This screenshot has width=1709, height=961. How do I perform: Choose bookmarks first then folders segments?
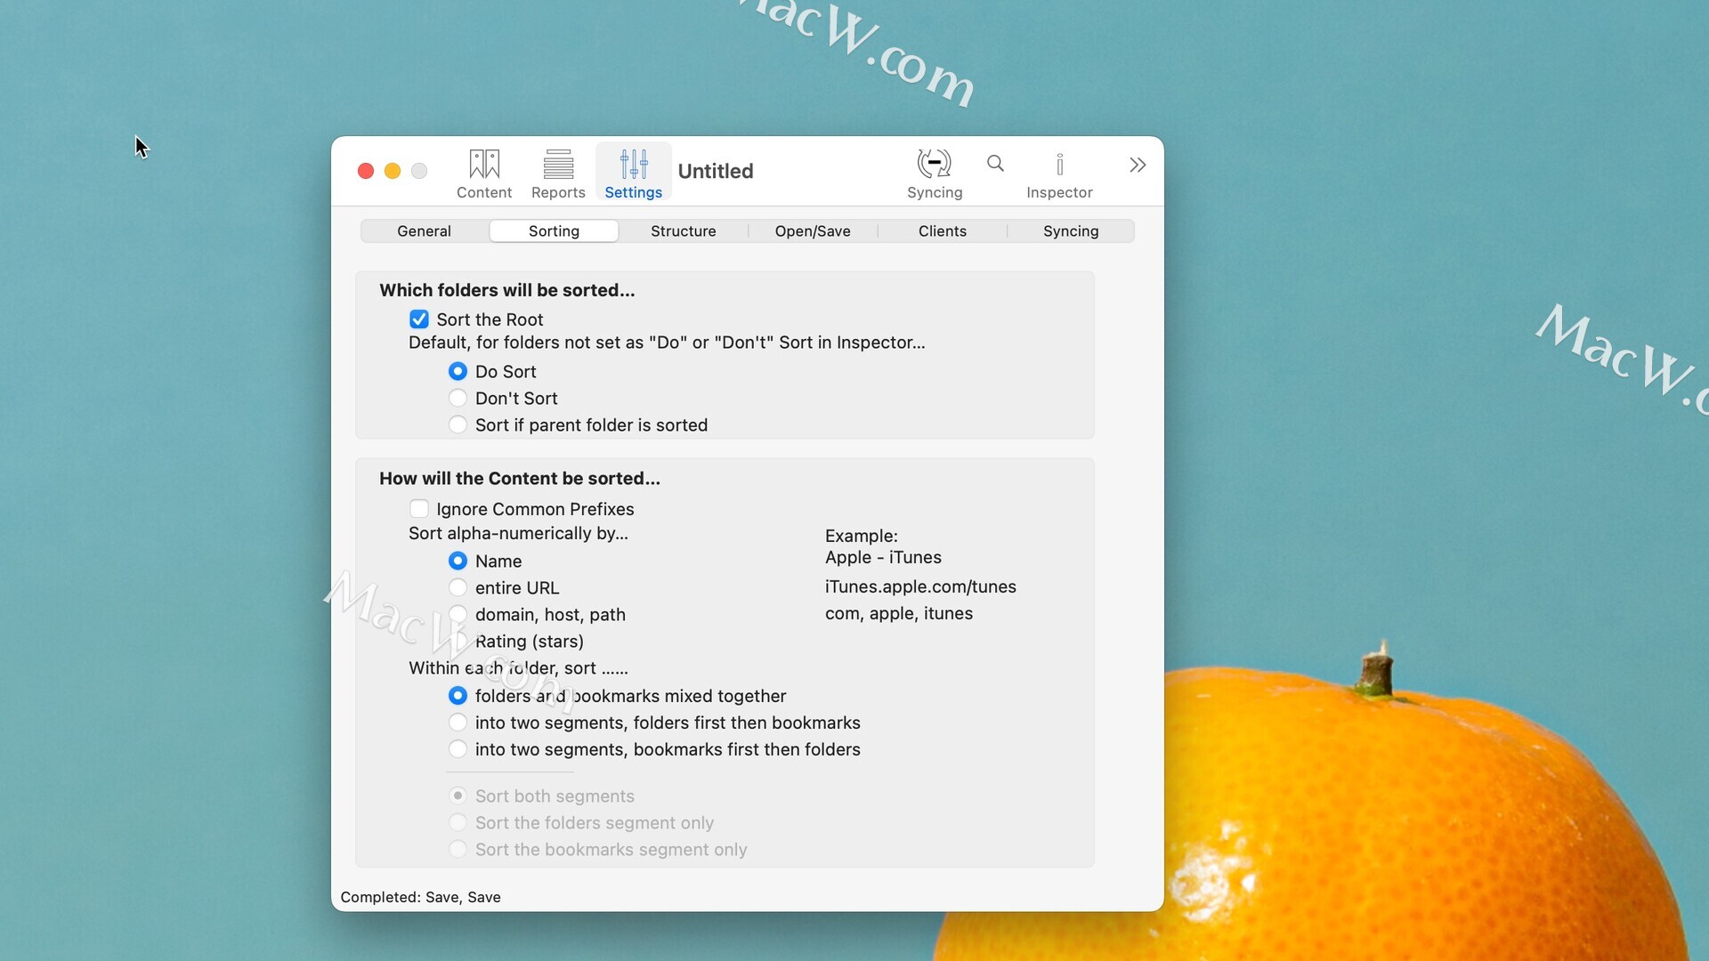tap(458, 749)
